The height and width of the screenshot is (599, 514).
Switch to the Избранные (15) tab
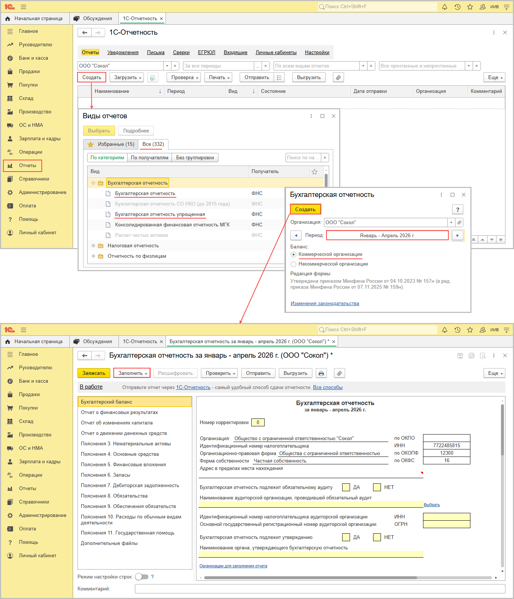pos(111,144)
